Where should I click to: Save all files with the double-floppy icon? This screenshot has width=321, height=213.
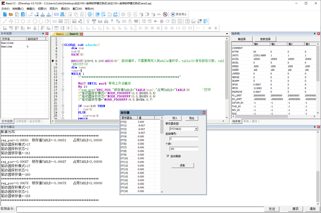(x=23, y=14)
